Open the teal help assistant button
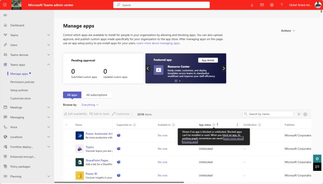The height and width of the screenshot is (184, 323). (x=317, y=159)
